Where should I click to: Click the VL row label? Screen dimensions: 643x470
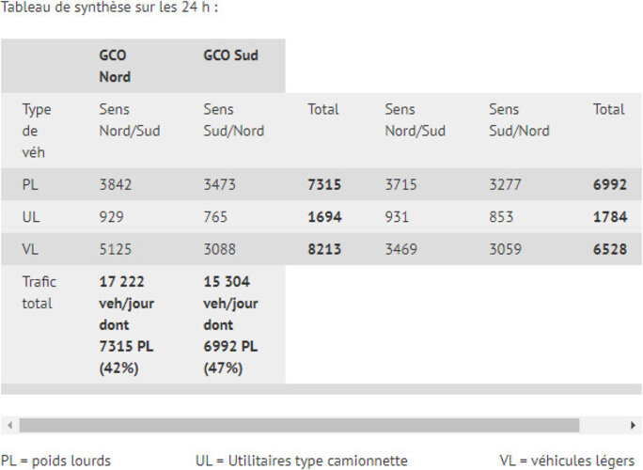30,249
